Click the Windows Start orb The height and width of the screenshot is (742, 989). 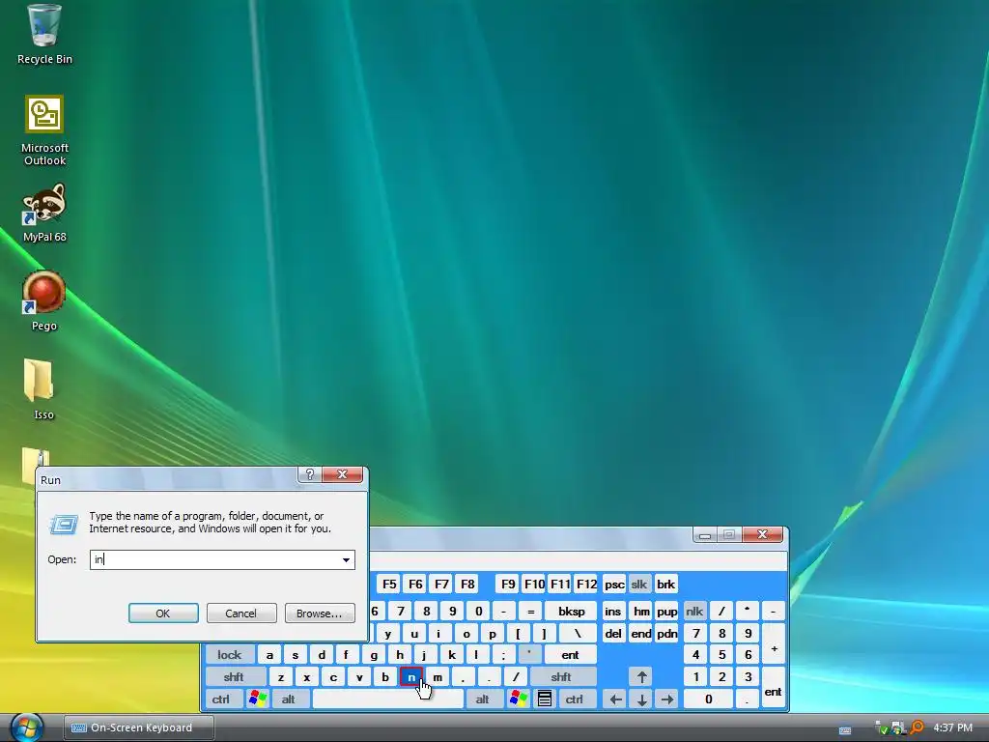26,728
